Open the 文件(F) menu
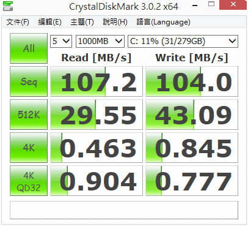 coord(18,22)
